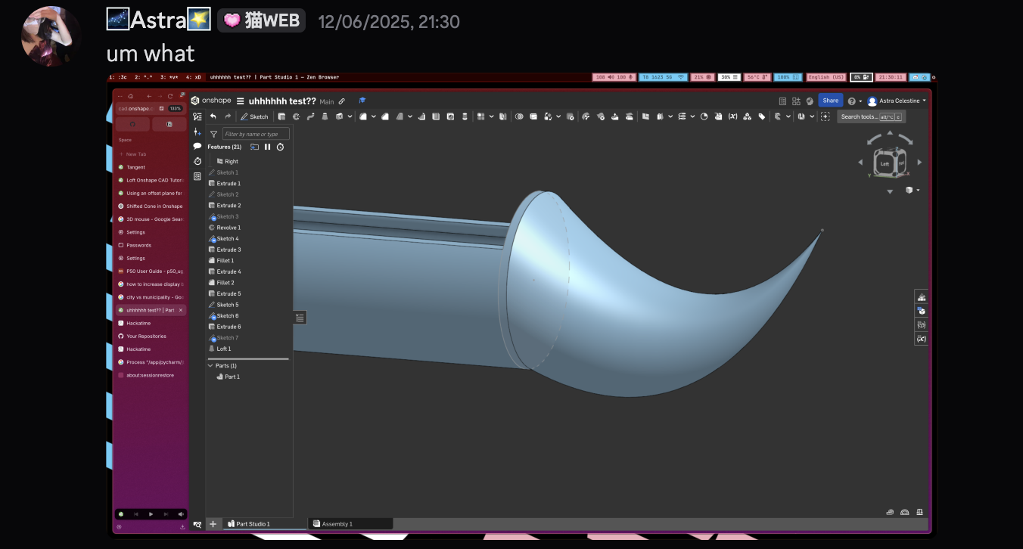1023x549 pixels.
Task: Select the Revolve tool in the toolbar
Action: [296, 116]
